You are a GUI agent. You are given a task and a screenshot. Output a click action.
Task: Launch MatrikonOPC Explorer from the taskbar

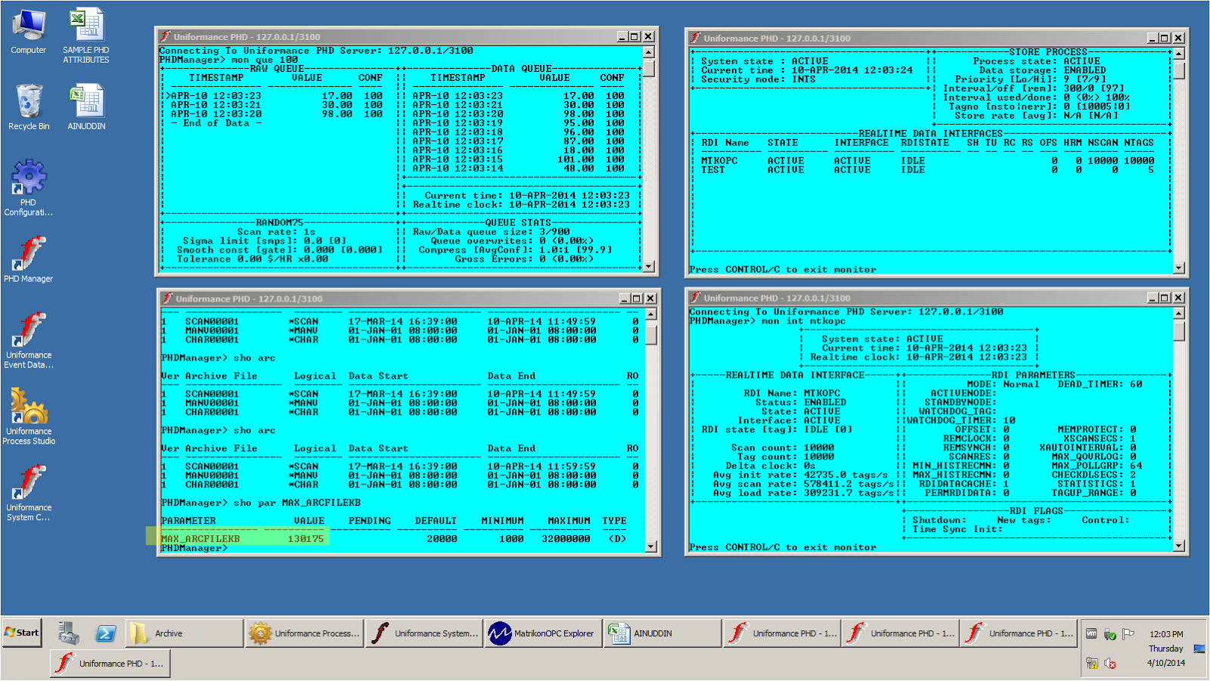coord(542,633)
